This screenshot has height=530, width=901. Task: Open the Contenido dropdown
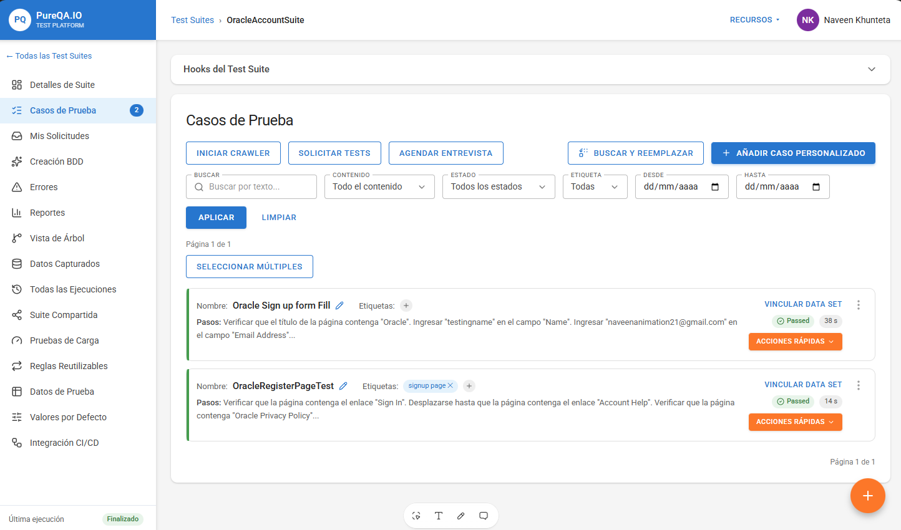point(379,186)
